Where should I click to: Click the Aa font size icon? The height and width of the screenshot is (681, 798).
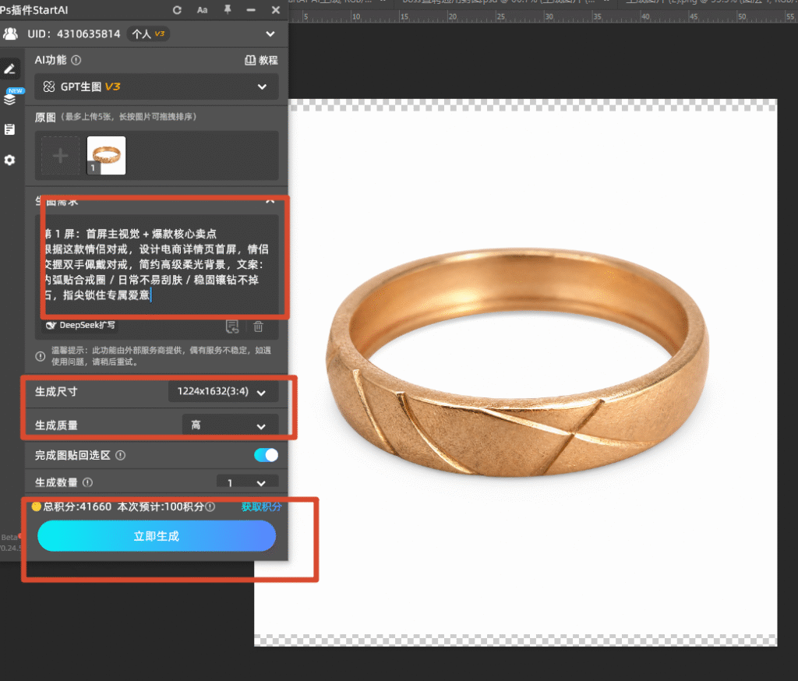click(x=202, y=10)
